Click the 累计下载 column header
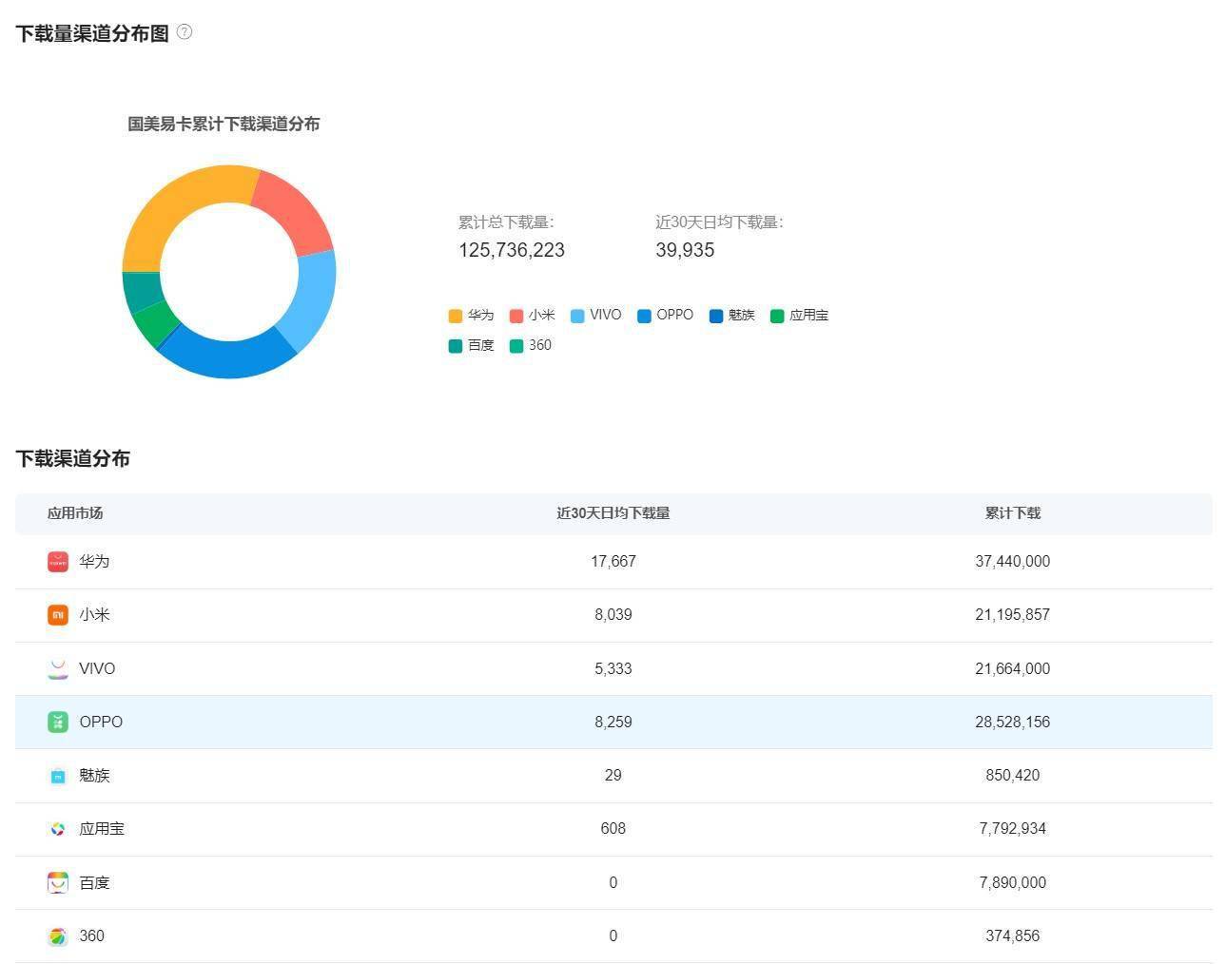The width and height of the screenshot is (1226, 964). point(1013,513)
